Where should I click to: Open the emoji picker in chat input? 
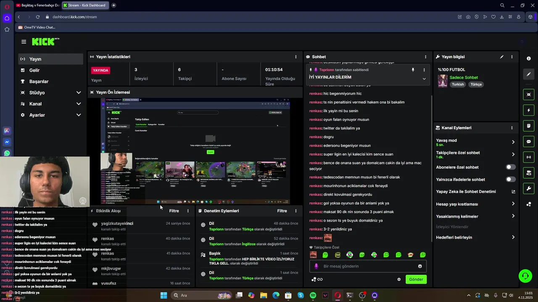[420, 266]
